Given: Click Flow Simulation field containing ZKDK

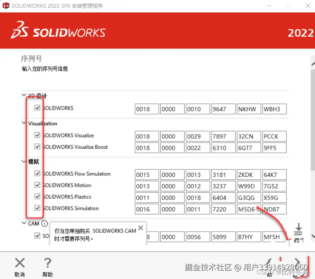Looking at the screenshot, I should 249,175.
